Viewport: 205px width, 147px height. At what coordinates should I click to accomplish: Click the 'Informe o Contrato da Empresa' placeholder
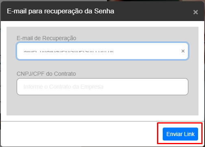coord(63,87)
